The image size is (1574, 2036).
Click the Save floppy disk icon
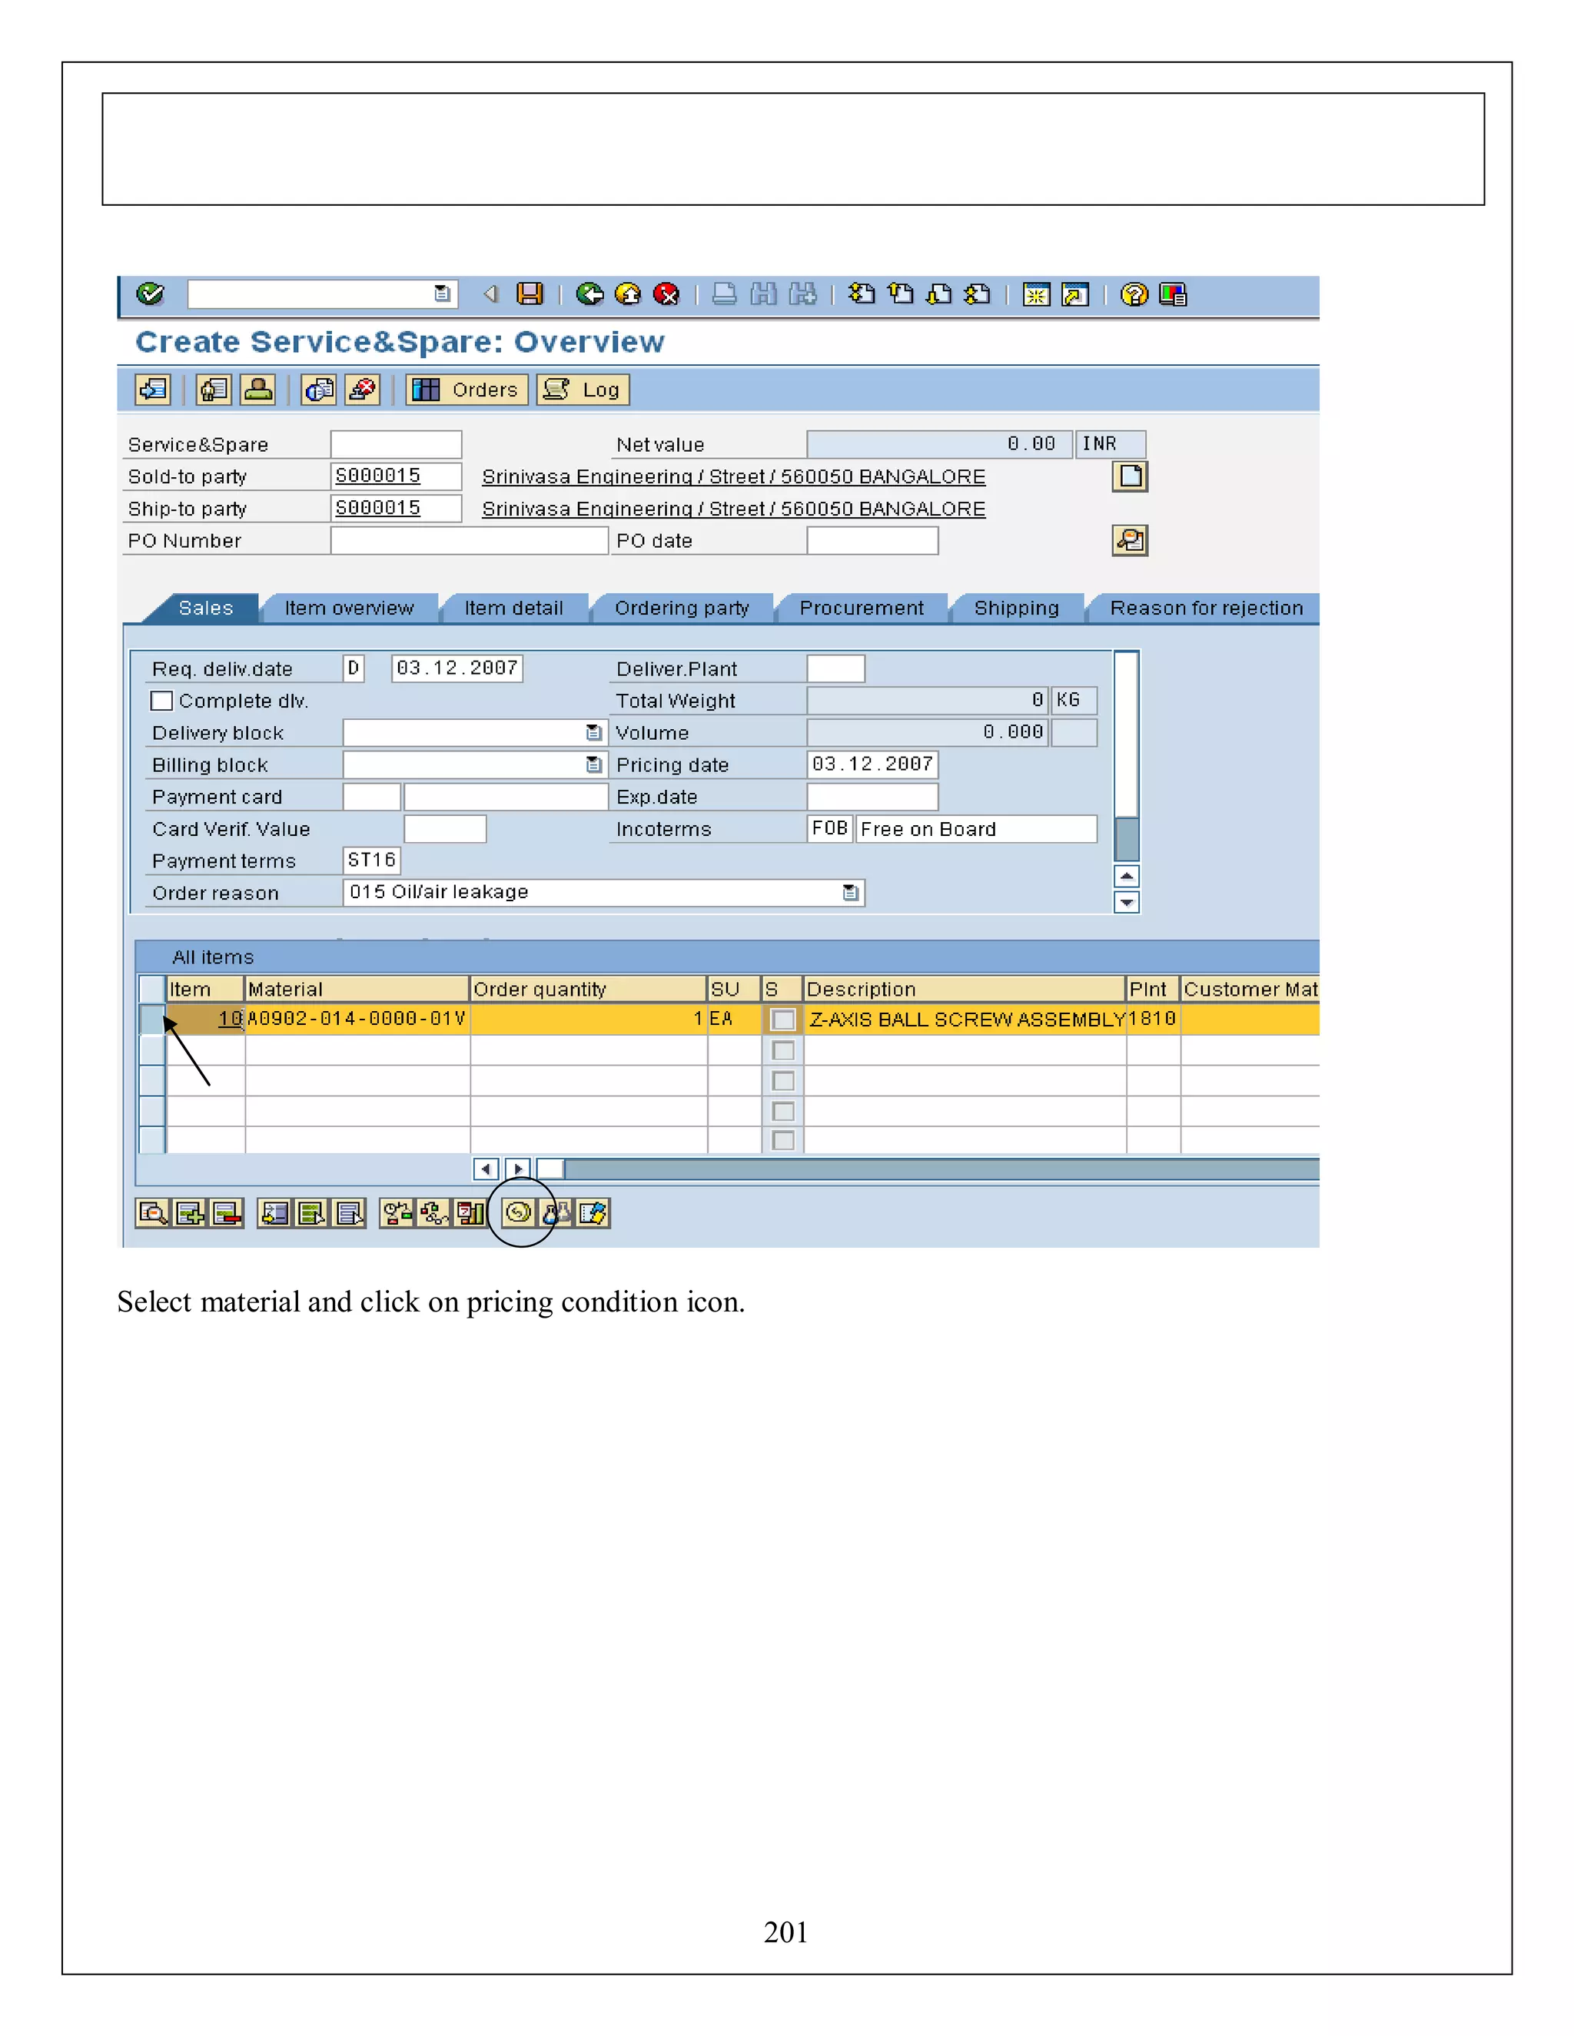(x=530, y=294)
